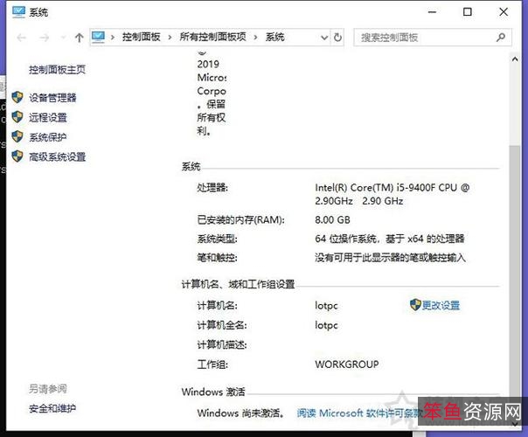Maximize the 系统 window

[468, 12]
